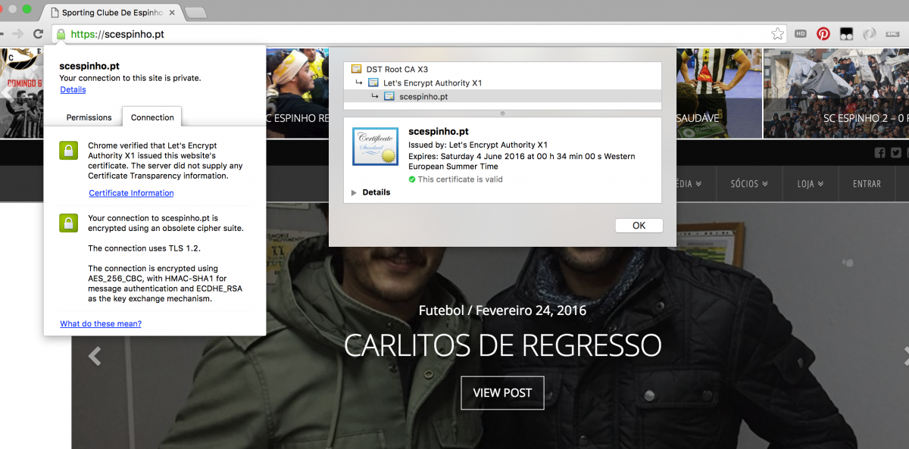This screenshot has height=449, width=909.
Task: Click the green padlock in address bar
Action: [x=60, y=34]
